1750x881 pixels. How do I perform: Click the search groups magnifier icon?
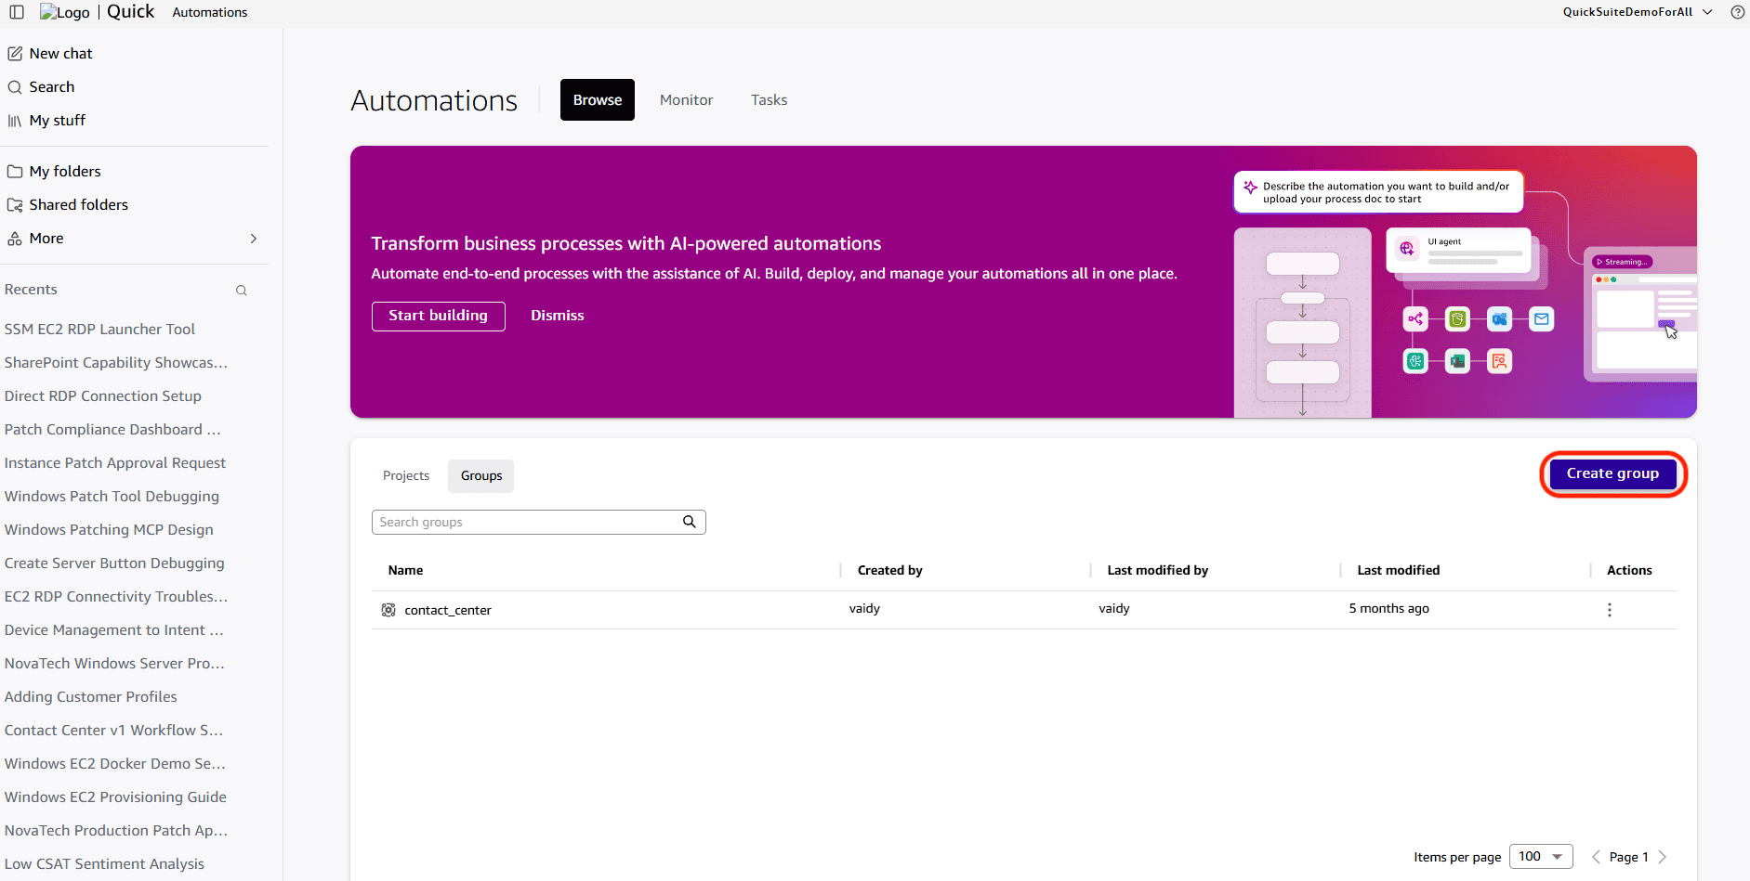click(x=690, y=522)
